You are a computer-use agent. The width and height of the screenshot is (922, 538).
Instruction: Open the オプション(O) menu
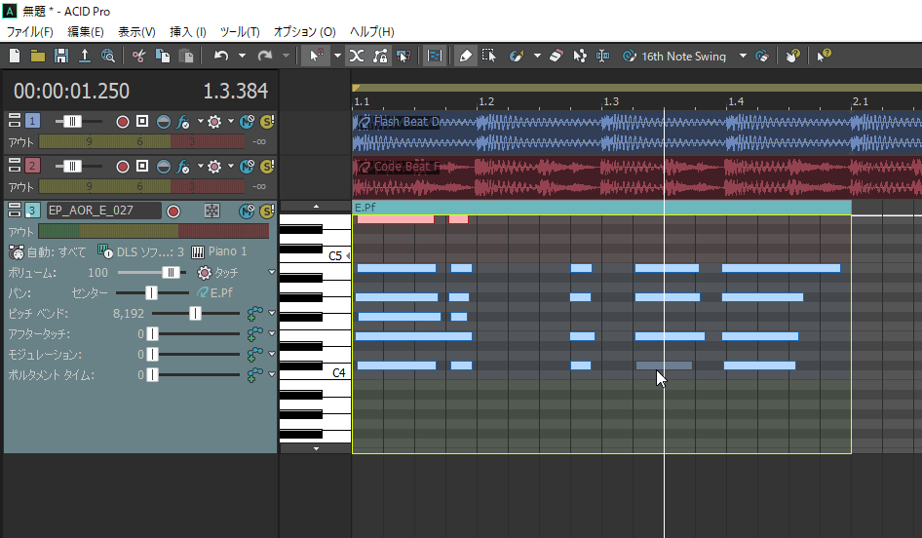click(x=305, y=32)
